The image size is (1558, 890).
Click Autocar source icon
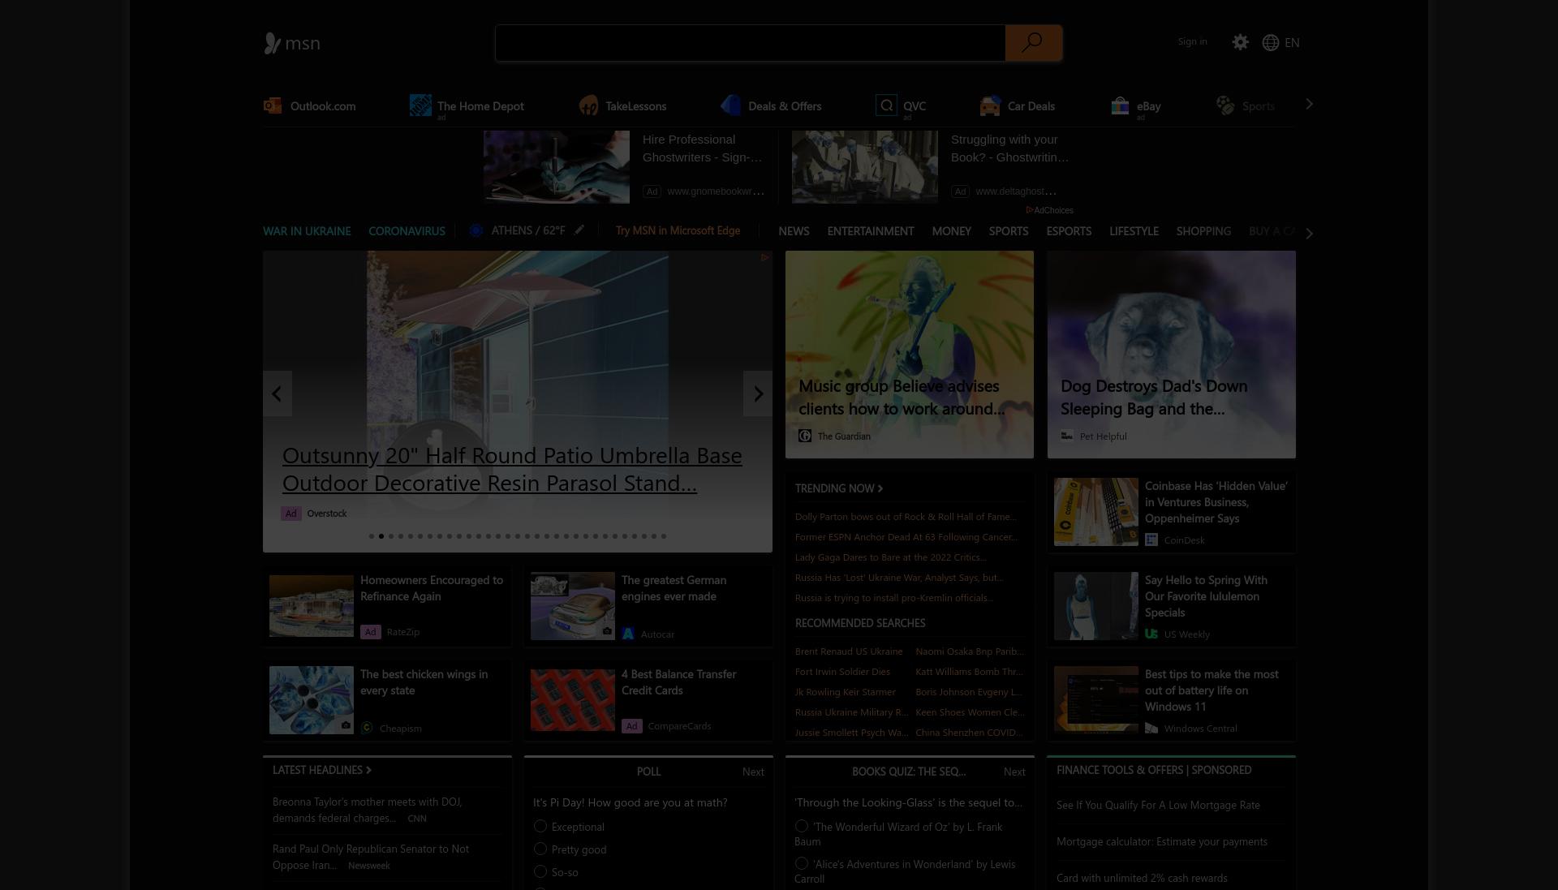628,634
